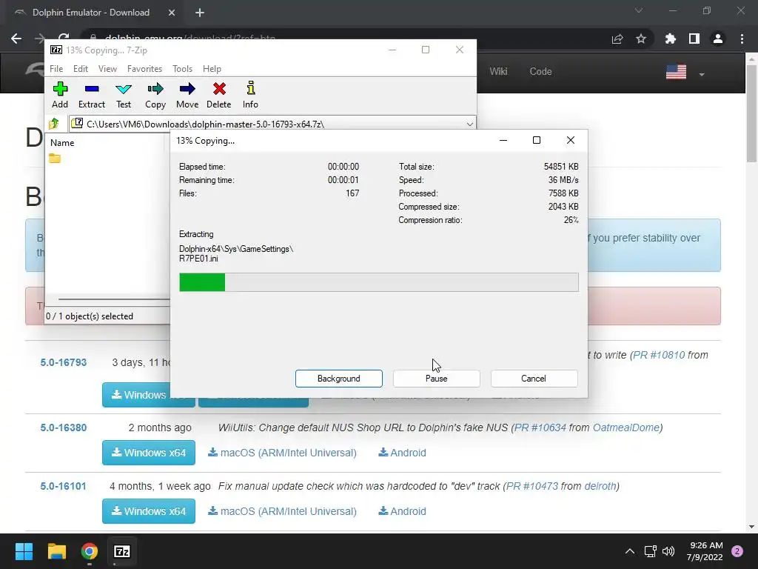Open the Chrome profile avatar
Viewport: 758px width, 569px height.
pyautogui.click(x=718, y=39)
